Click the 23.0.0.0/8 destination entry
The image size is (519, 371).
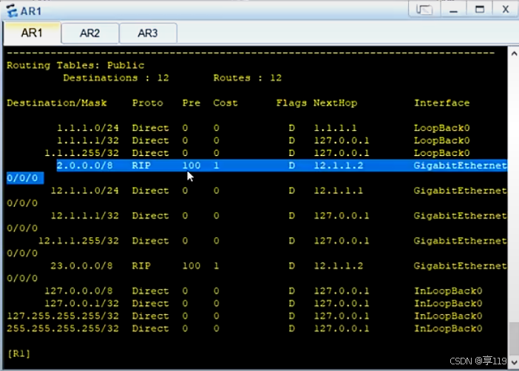tap(81, 266)
